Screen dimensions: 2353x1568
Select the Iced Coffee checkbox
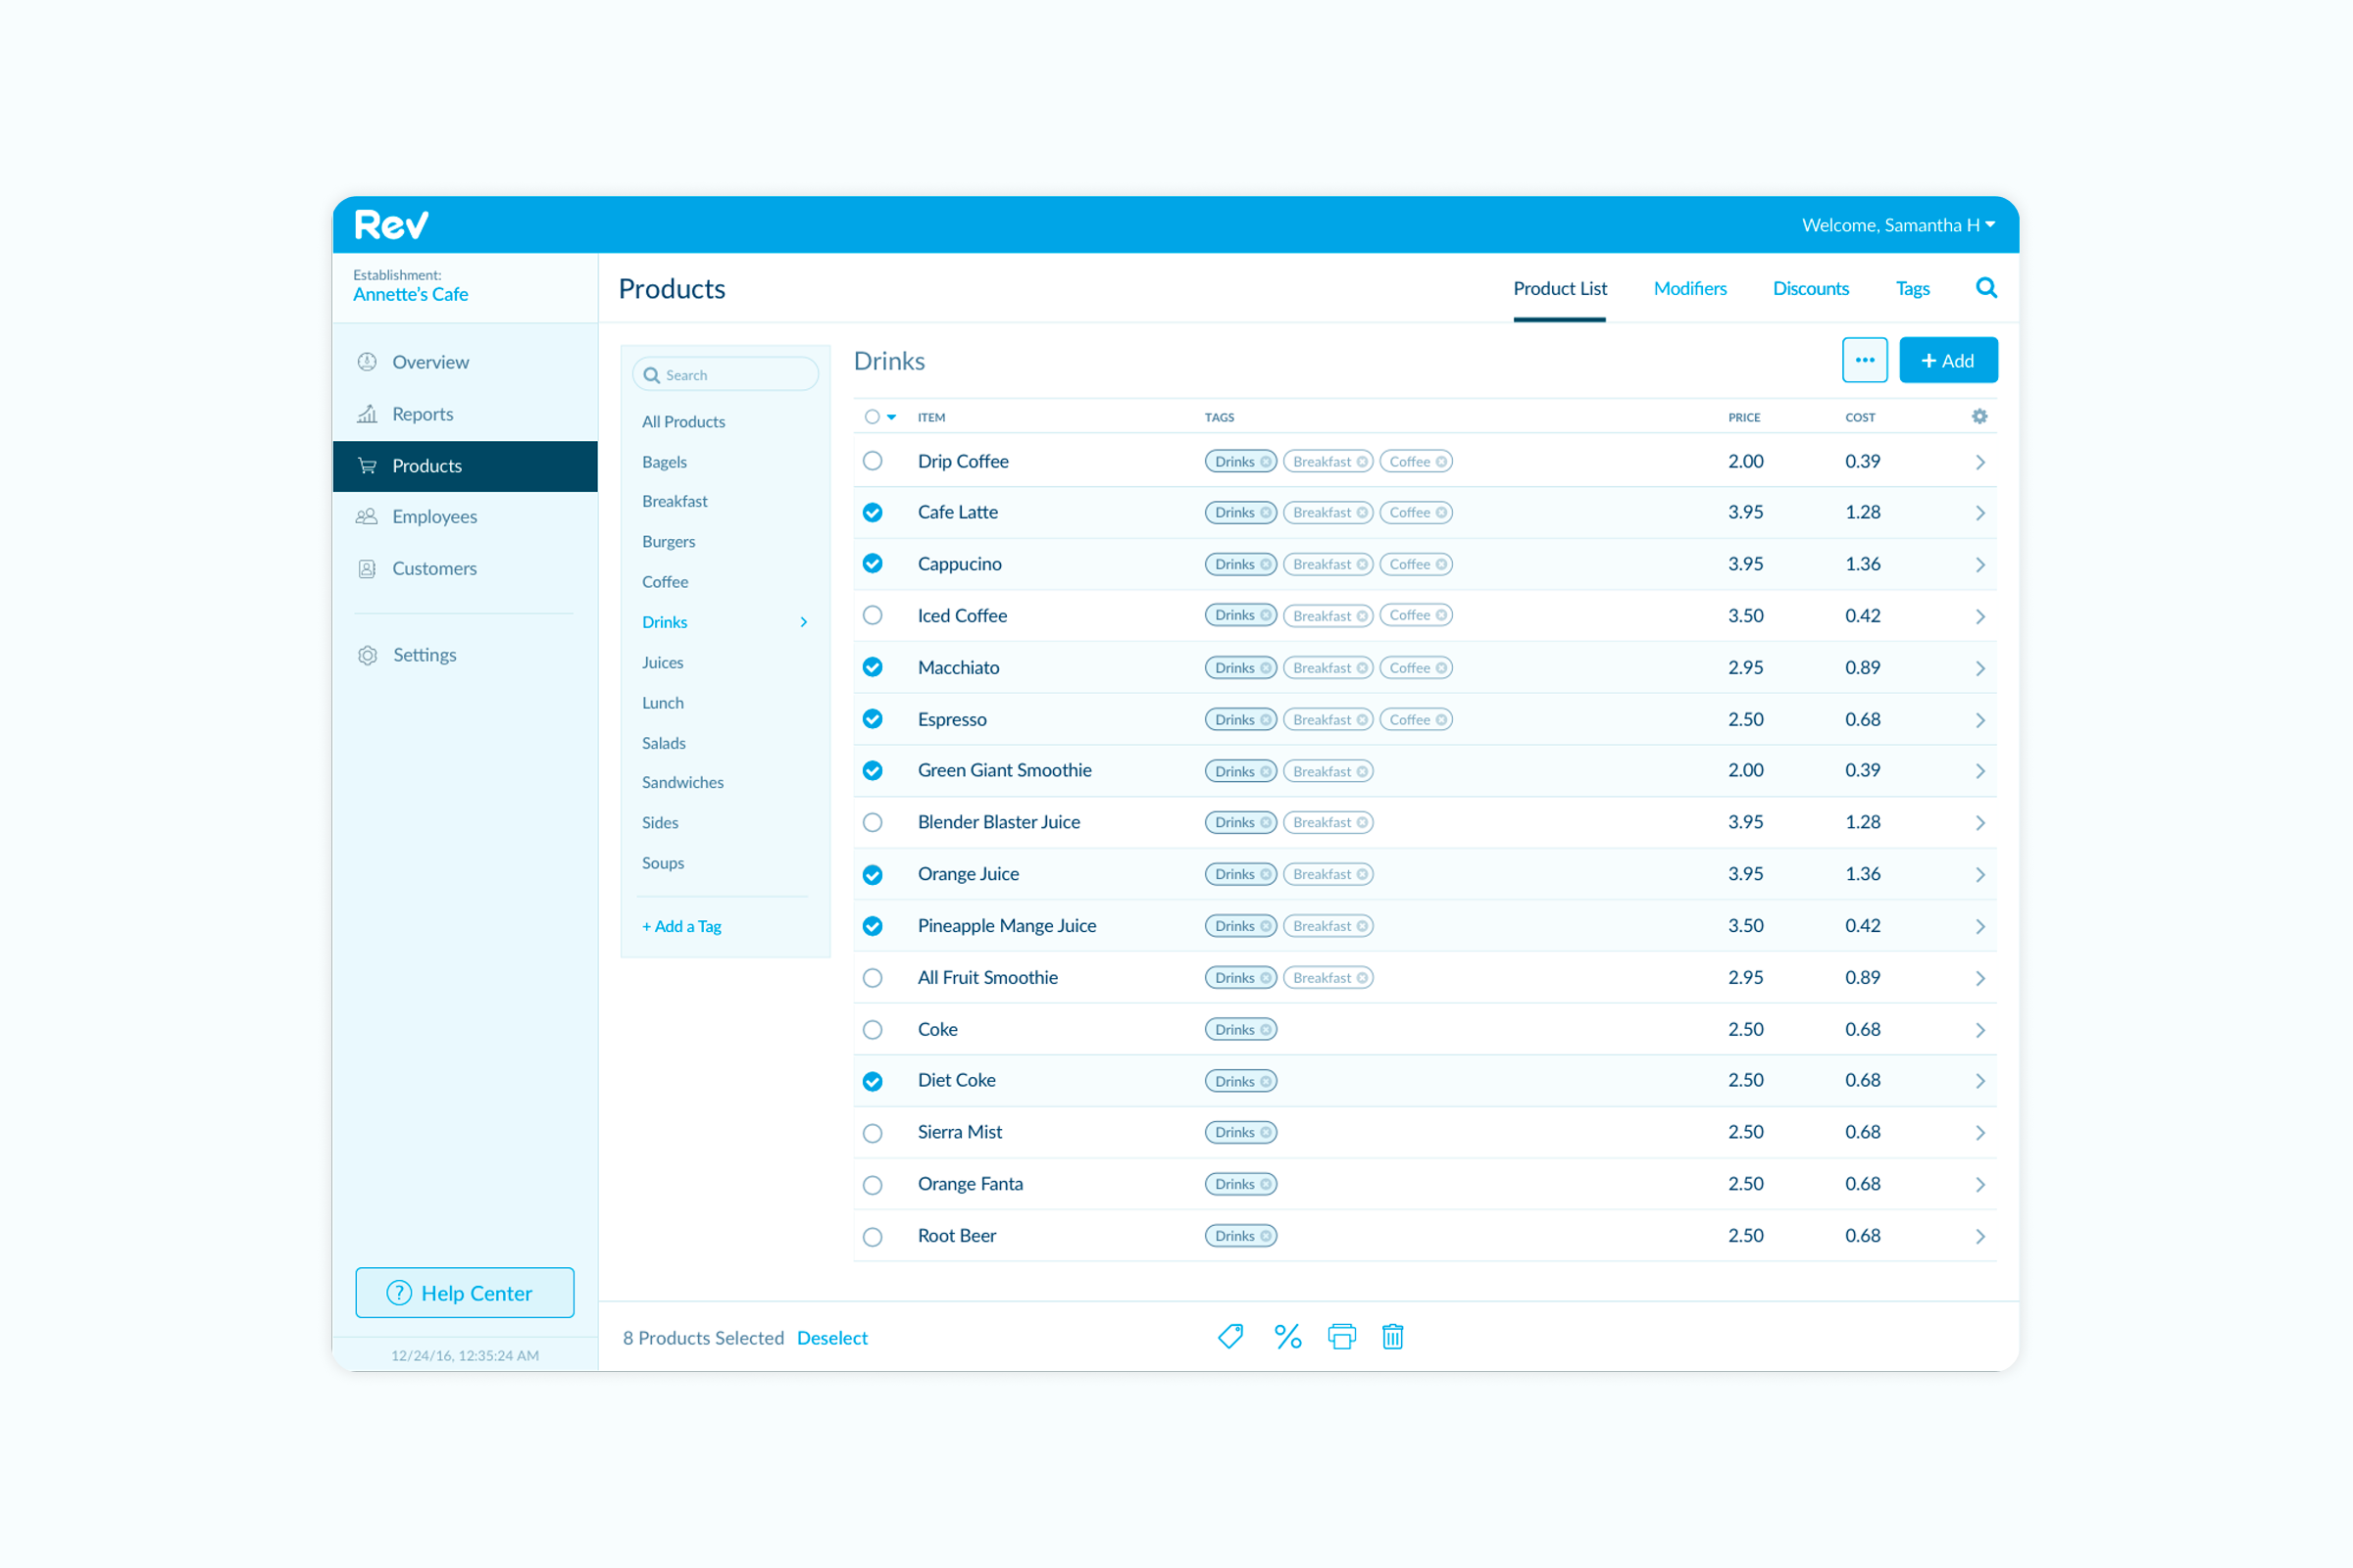coord(873,615)
